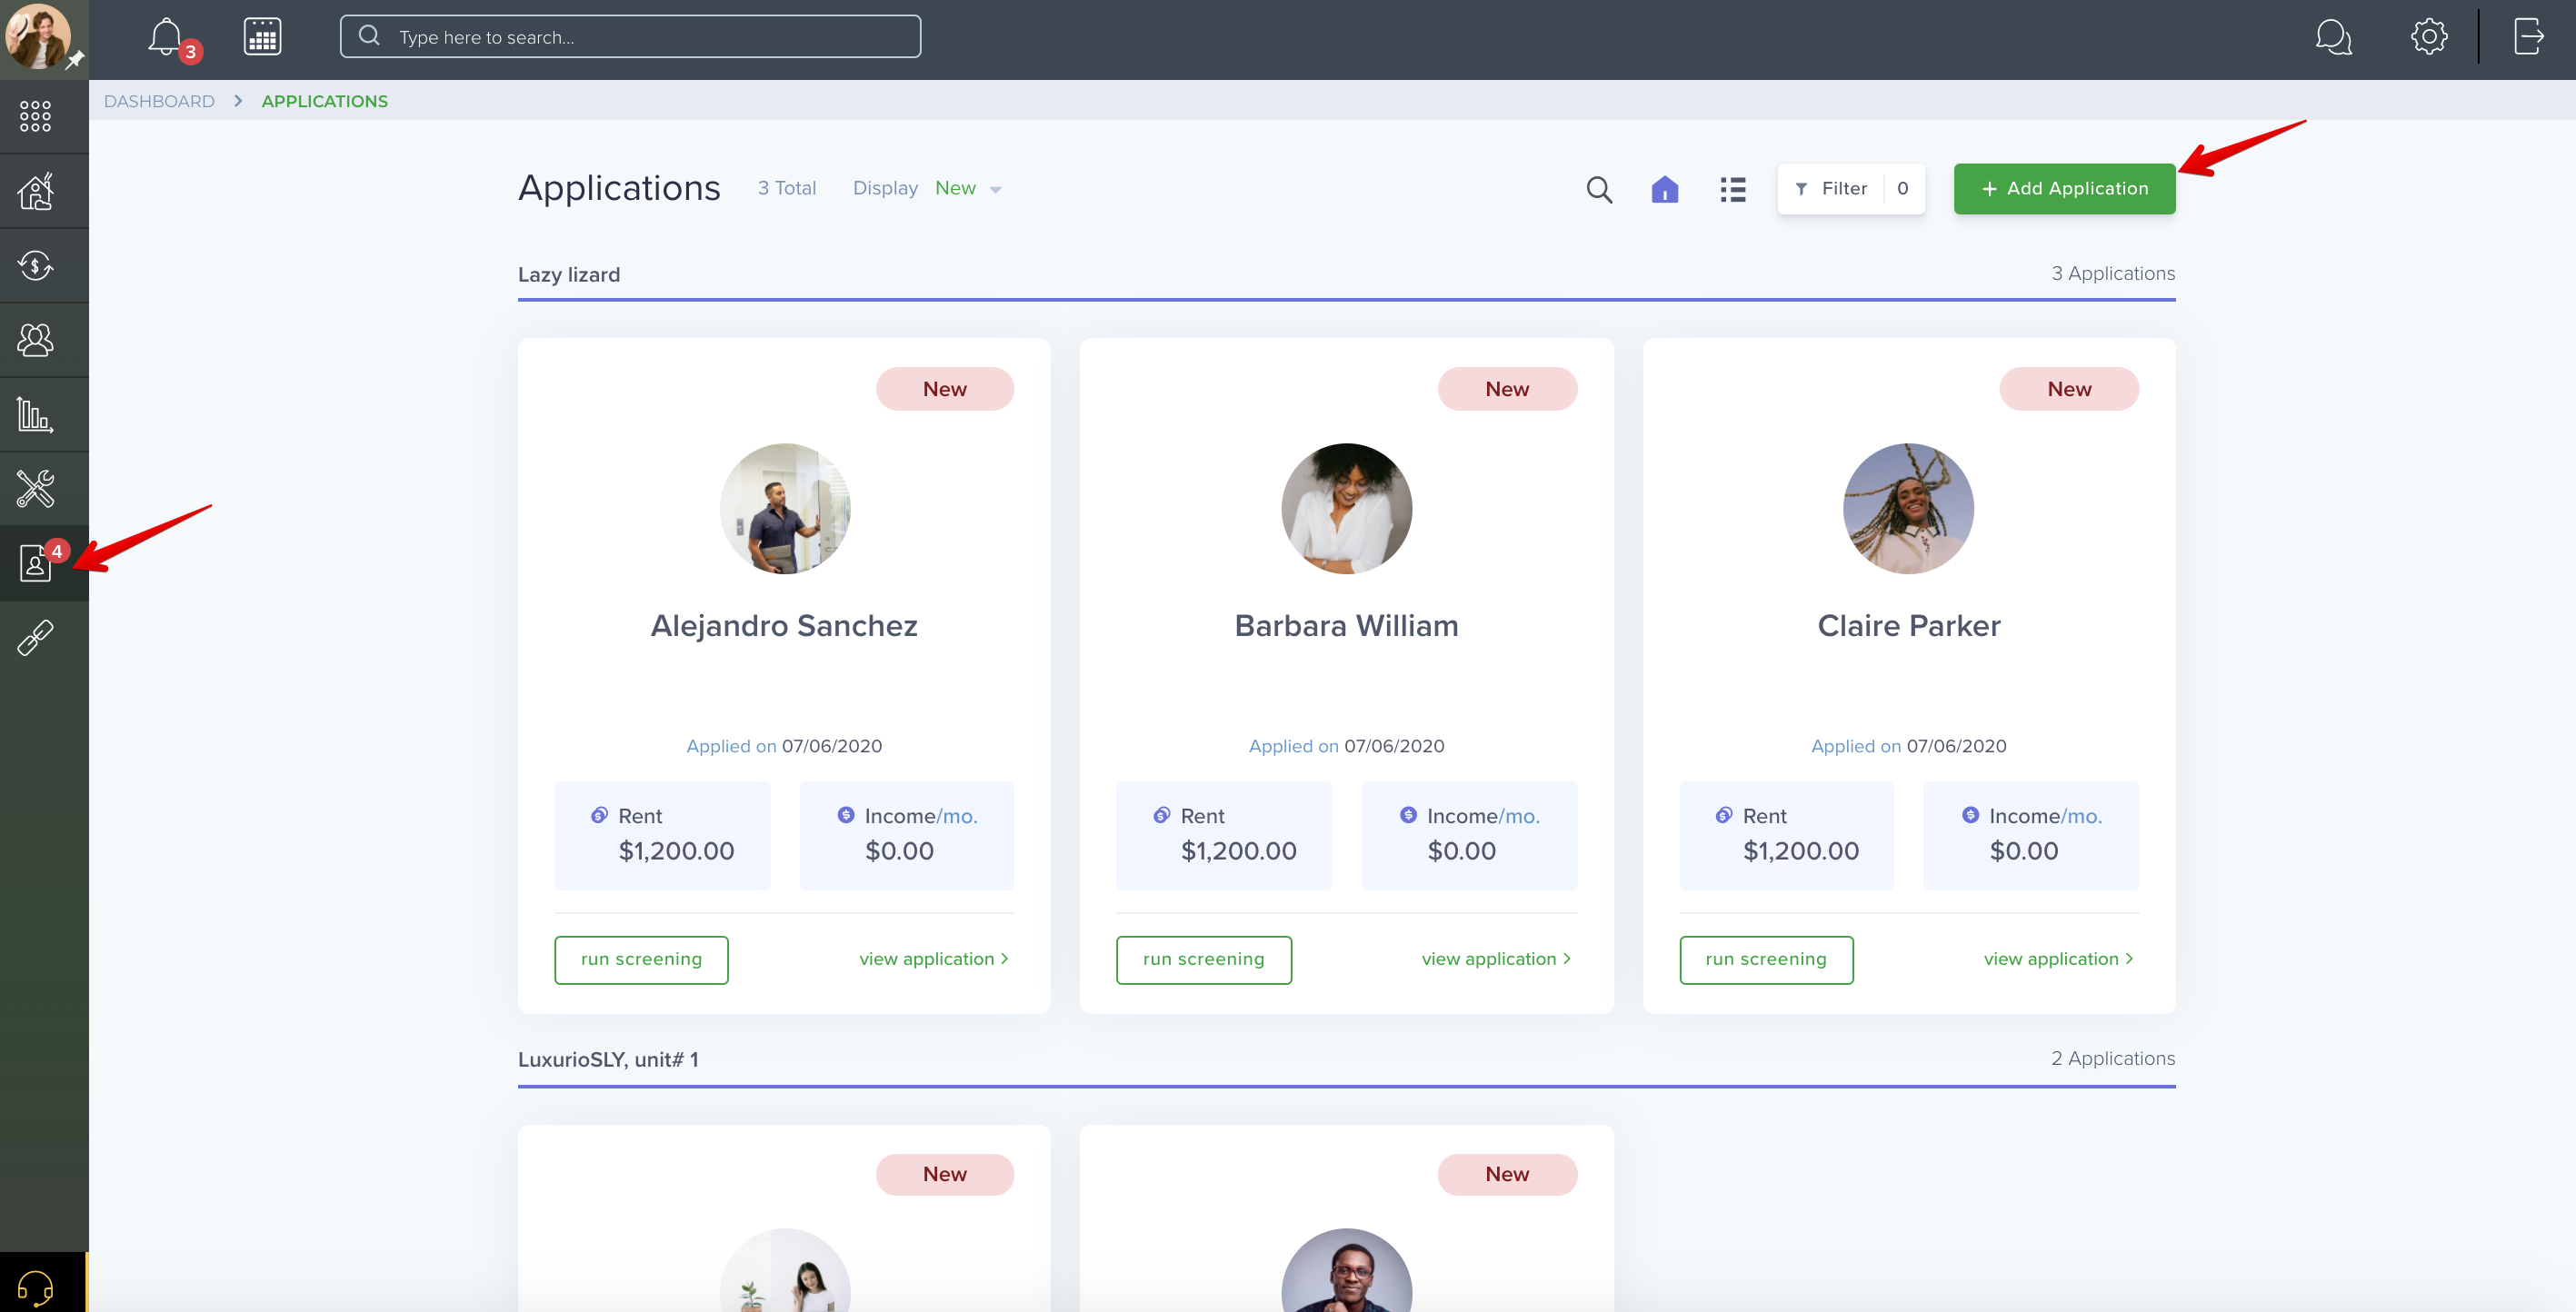View application of Claire Parker
2576x1312 pixels.
pyautogui.click(x=2058, y=959)
